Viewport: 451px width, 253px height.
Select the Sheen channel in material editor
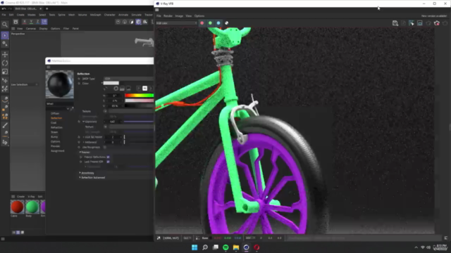(x=54, y=132)
